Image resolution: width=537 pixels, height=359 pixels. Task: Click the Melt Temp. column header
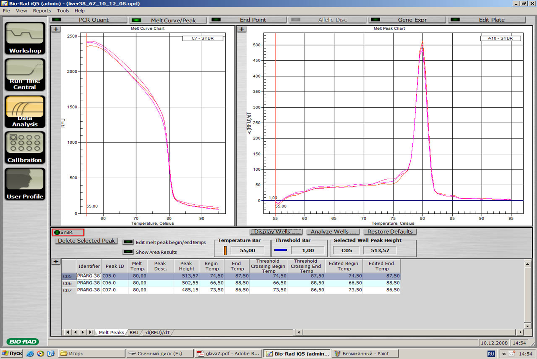pyautogui.click(x=137, y=266)
